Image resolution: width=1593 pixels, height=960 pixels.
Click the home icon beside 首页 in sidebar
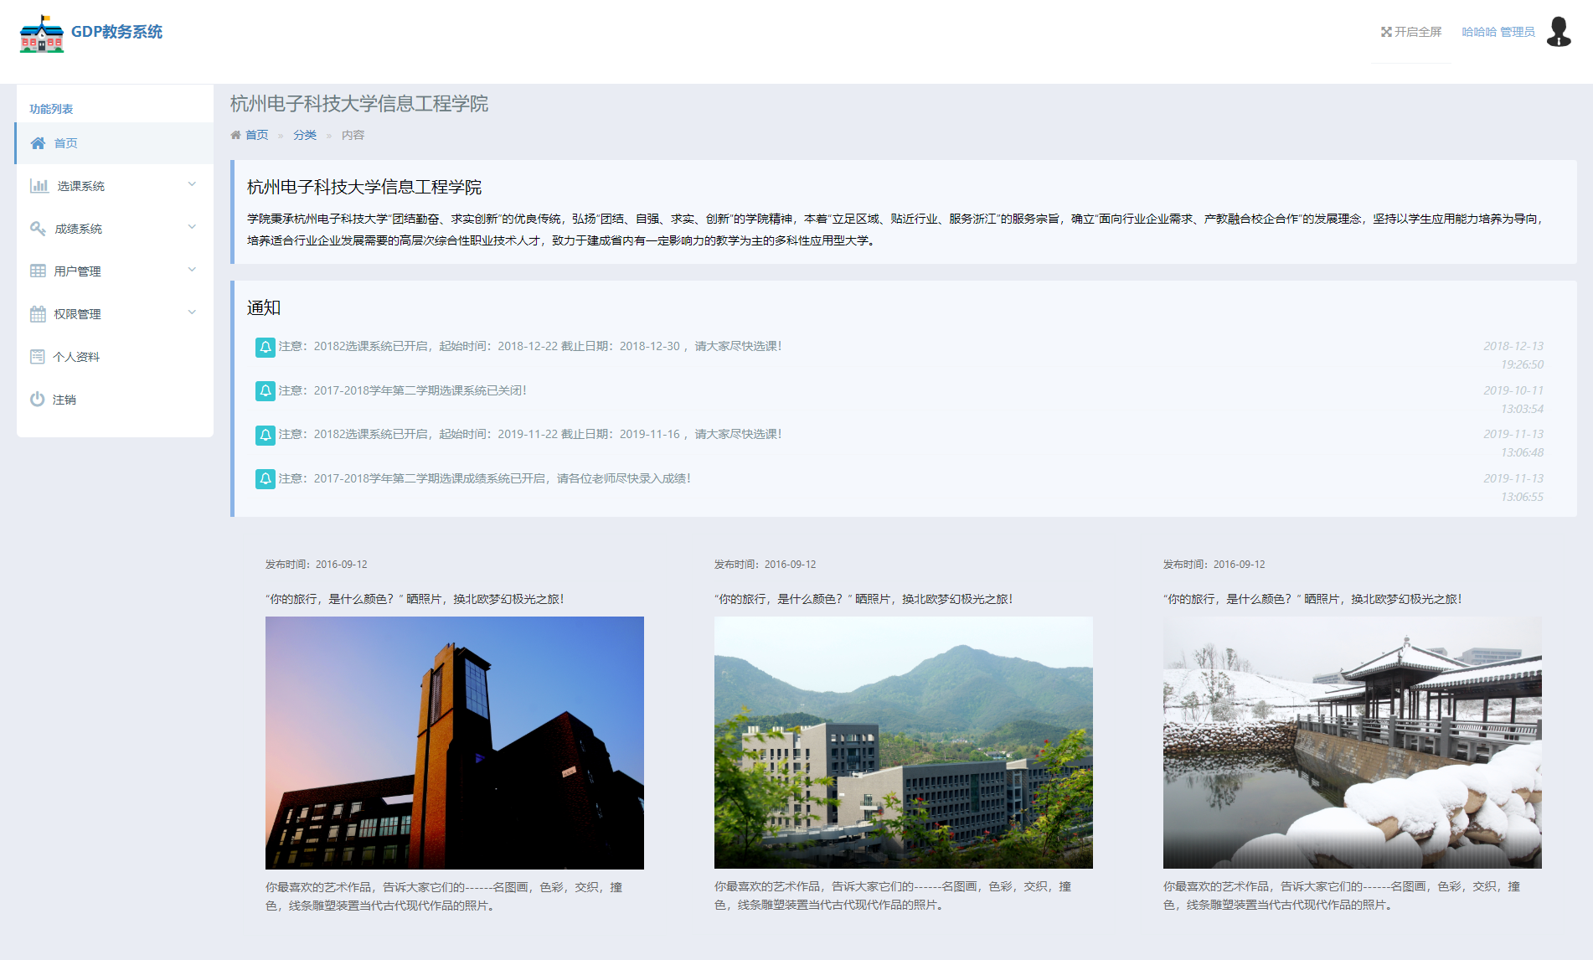pyautogui.click(x=38, y=143)
